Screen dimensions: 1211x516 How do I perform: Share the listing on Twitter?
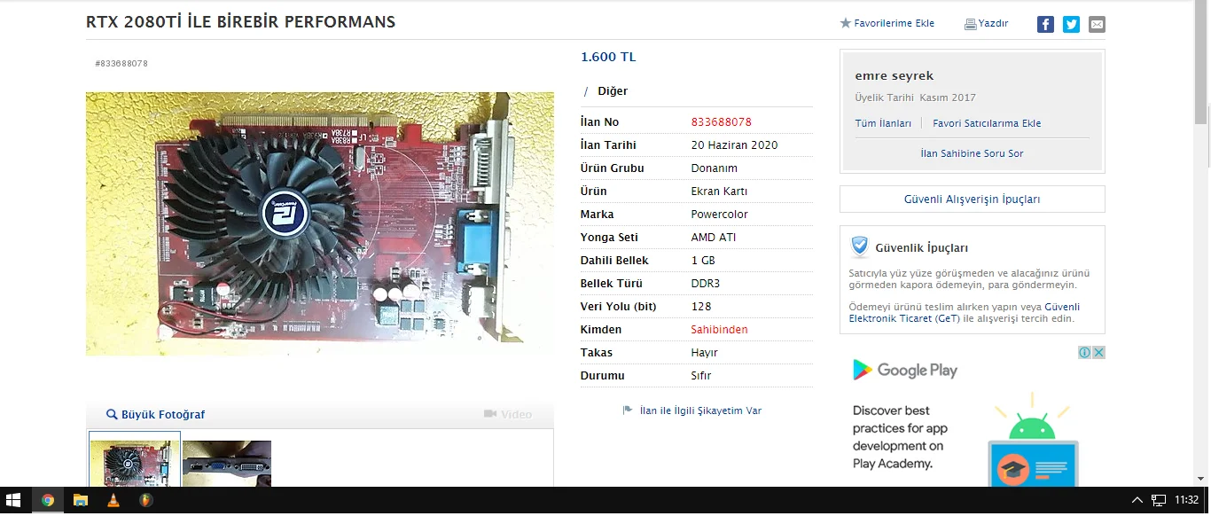pyautogui.click(x=1071, y=24)
